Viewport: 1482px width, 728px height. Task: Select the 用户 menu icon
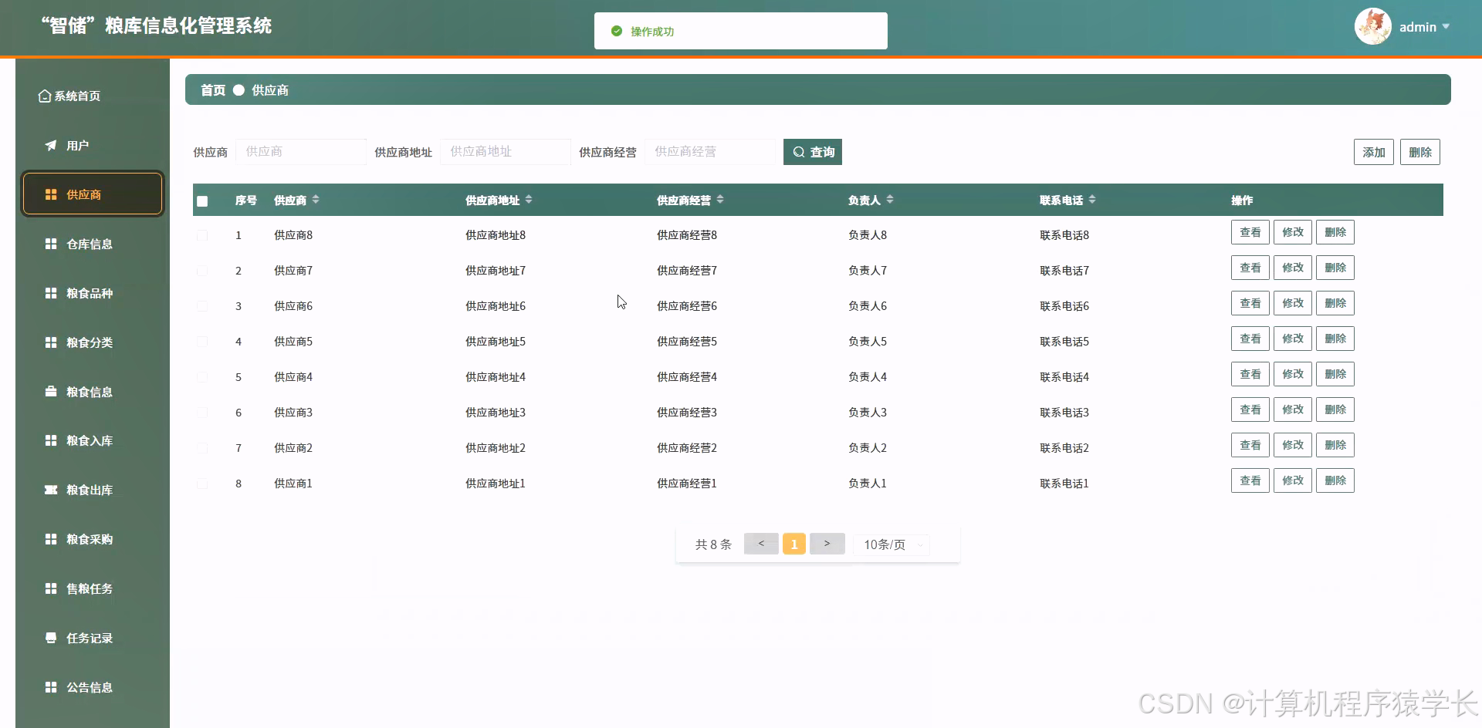[50, 144]
